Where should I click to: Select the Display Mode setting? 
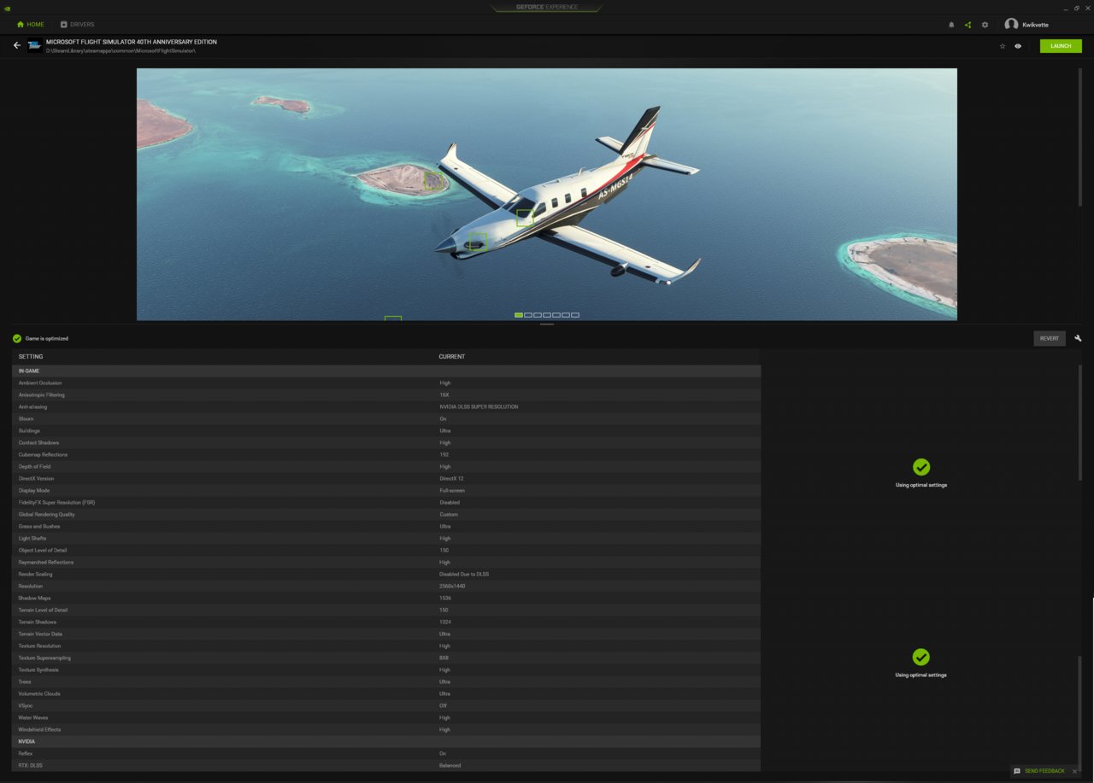[386, 491]
